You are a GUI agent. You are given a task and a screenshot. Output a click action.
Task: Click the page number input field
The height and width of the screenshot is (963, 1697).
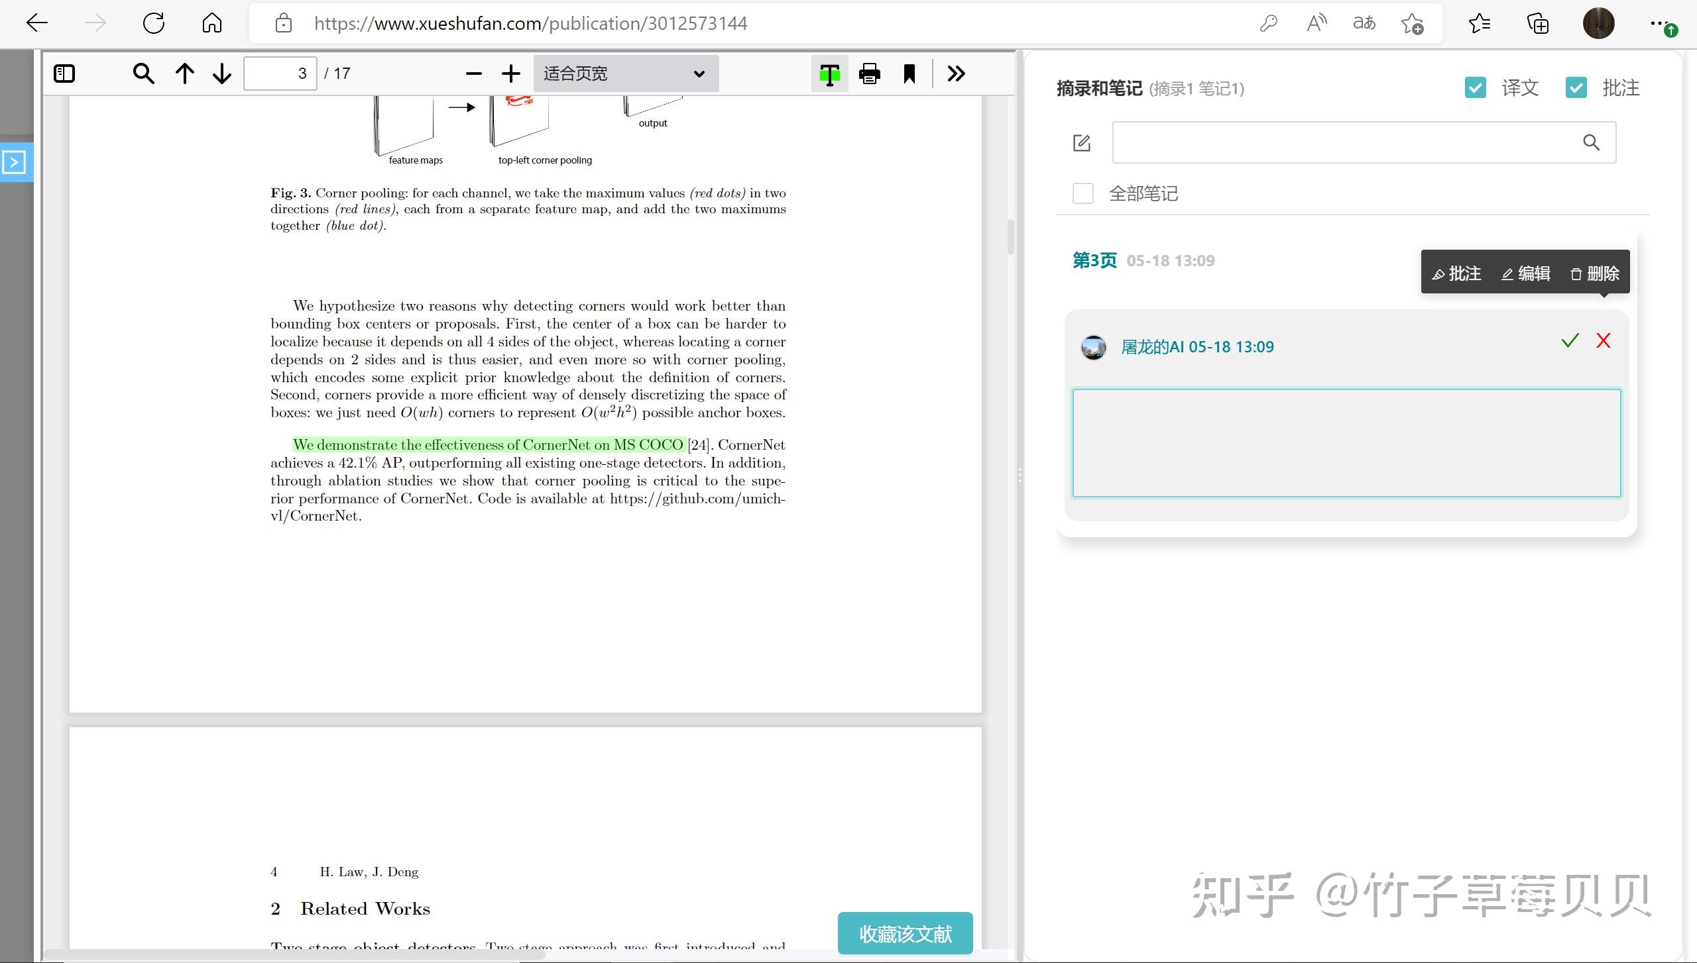coord(280,73)
